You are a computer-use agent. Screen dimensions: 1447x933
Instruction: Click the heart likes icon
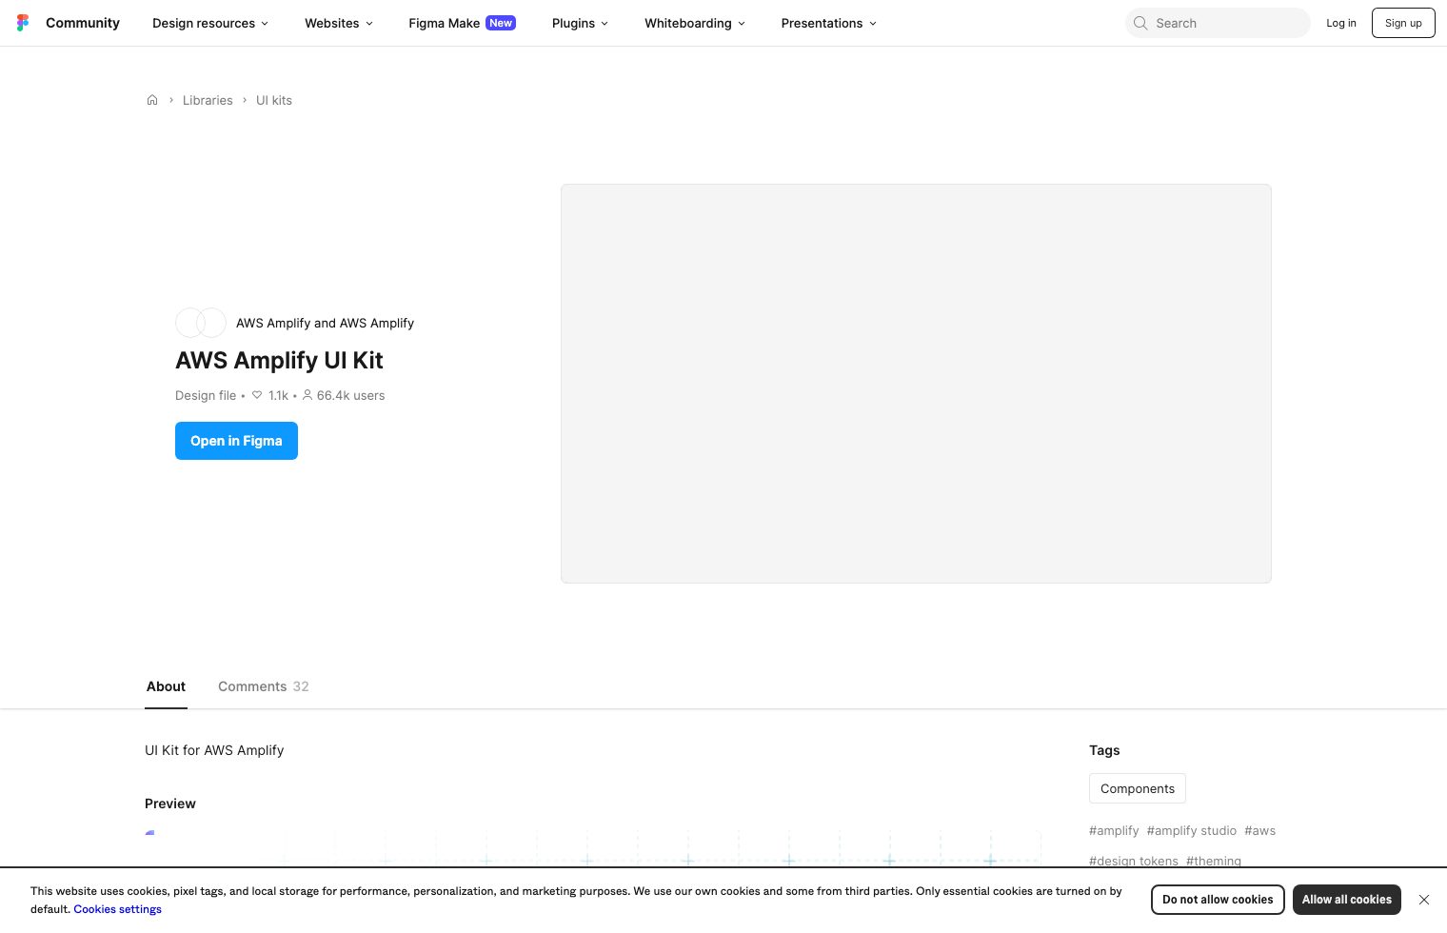click(x=257, y=395)
